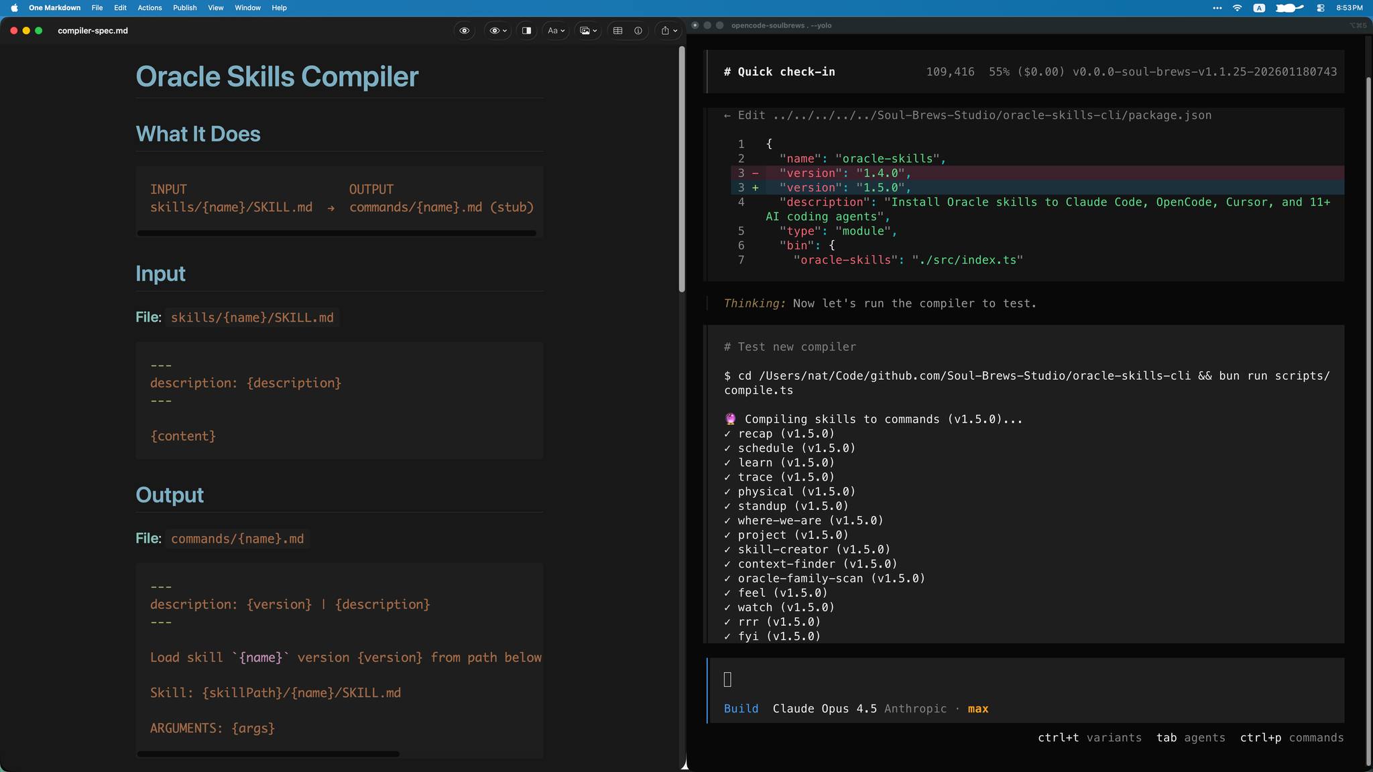Open the Aa font style dropdown

tap(556, 31)
